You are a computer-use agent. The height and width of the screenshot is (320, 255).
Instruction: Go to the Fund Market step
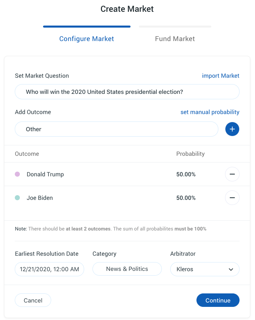(x=175, y=39)
